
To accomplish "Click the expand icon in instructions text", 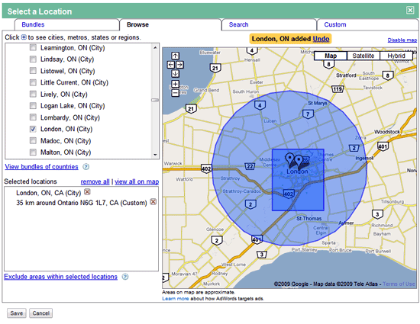I will point(24,37).
